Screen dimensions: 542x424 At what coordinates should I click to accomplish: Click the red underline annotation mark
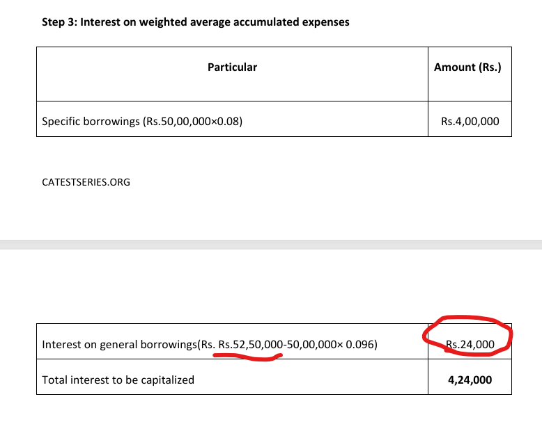(247, 357)
